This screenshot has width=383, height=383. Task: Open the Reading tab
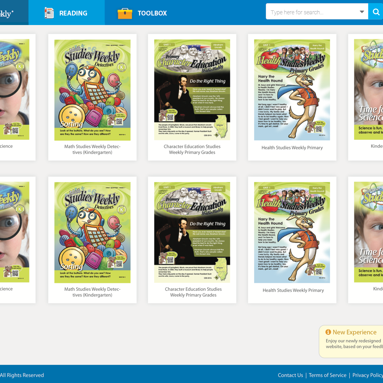tap(66, 12)
